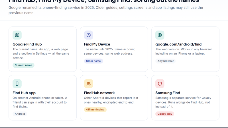Select the Older name badge
228x128 pixels.
pyautogui.click(x=93, y=61)
